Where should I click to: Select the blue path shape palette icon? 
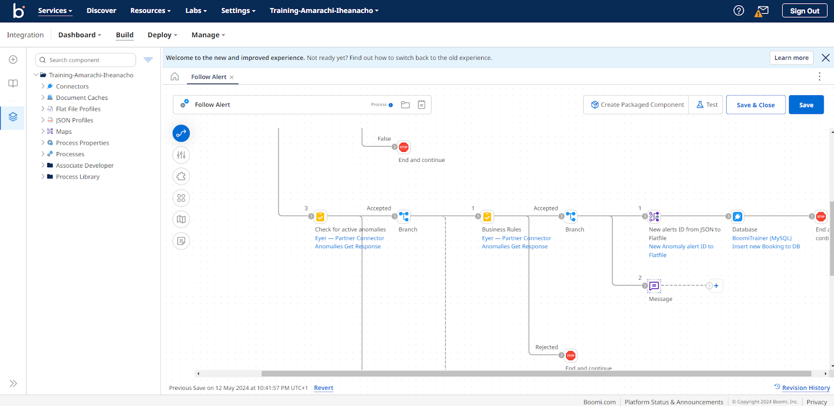coord(181,133)
